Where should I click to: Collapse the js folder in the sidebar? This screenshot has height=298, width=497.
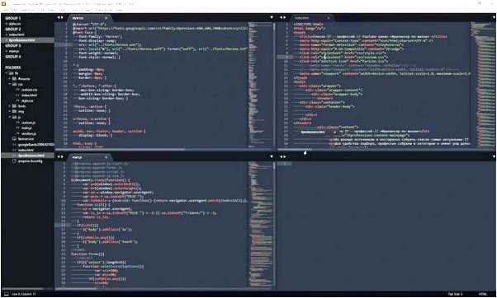(x=10, y=117)
